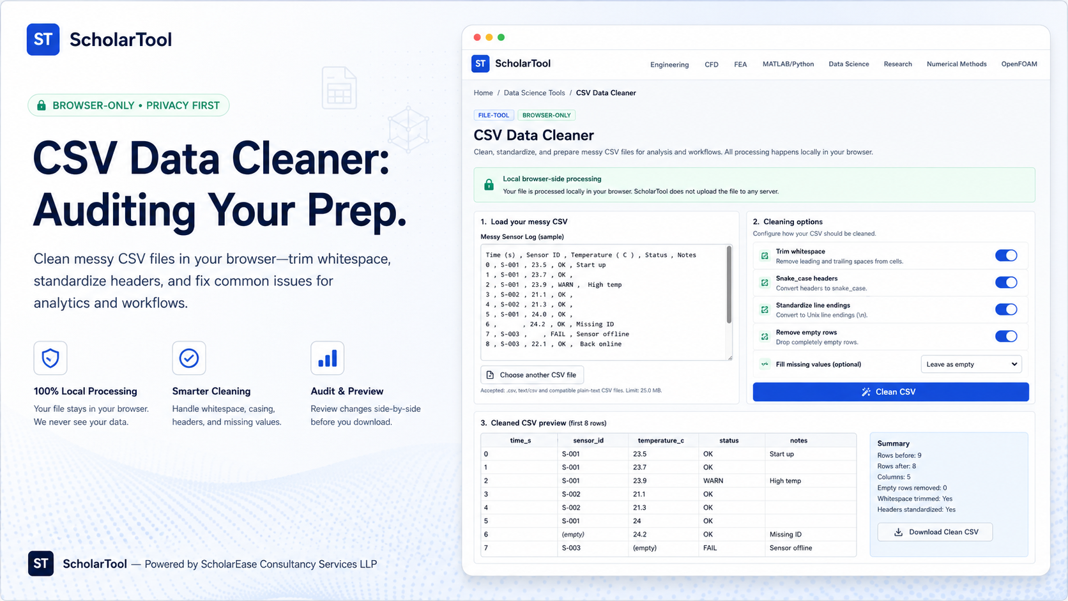Click the CSV Data Cleaner breadcrumb text

pyautogui.click(x=606, y=93)
